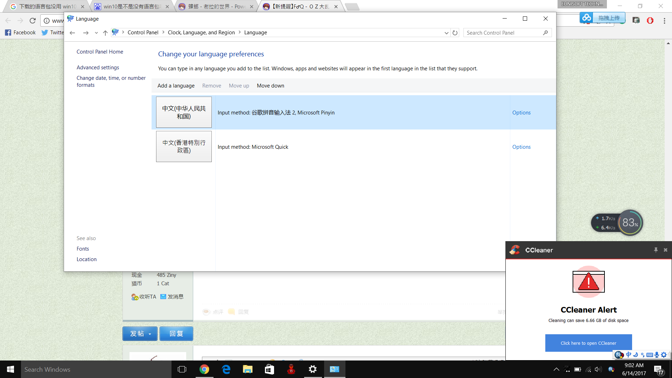Click the chrome page scrollbar up arrow
672x378 pixels.
[668, 43]
